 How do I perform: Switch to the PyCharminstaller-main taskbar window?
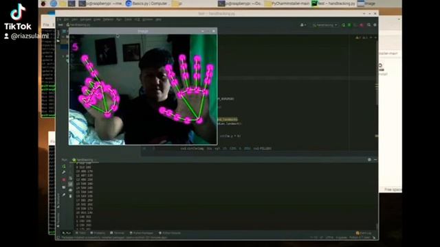287,3
